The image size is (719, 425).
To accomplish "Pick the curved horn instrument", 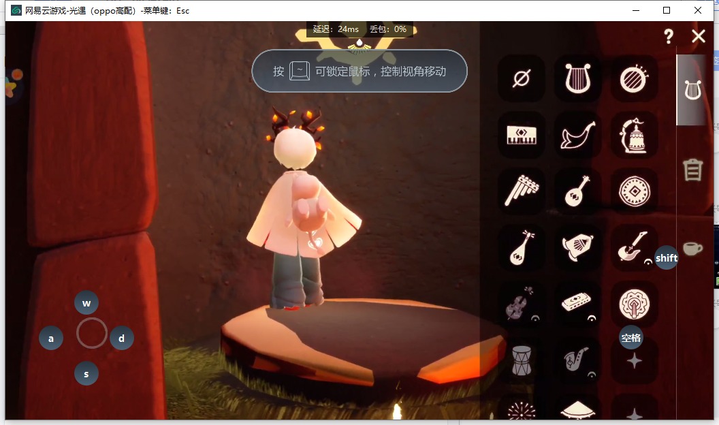I will [578, 135].
